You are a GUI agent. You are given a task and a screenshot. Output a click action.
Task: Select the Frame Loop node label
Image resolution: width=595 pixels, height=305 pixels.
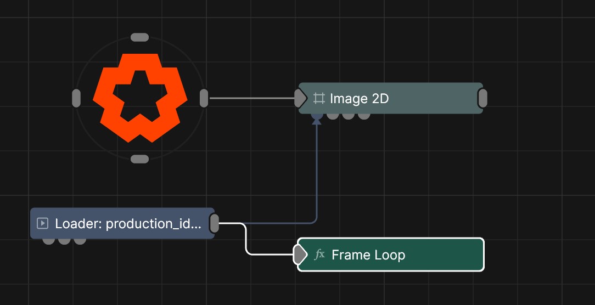pyautogui.click(x=368, y=255)
